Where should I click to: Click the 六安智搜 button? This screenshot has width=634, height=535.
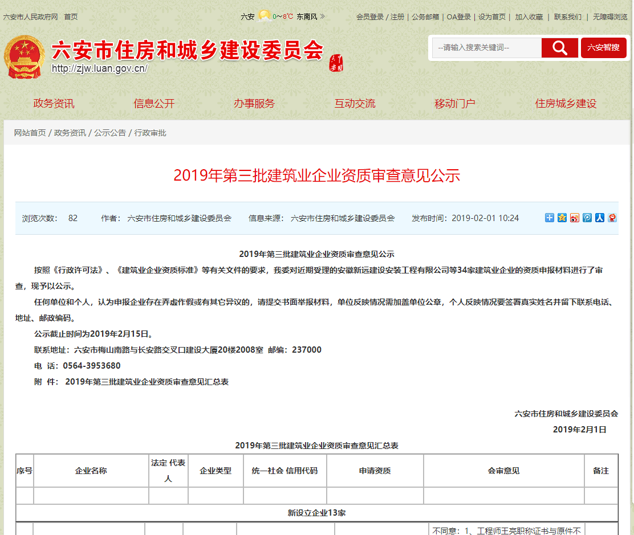[x=603, y=48]
